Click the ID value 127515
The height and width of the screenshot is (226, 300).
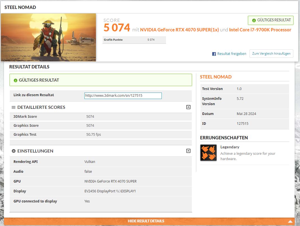pyautogui.click(x=243, y=124)
